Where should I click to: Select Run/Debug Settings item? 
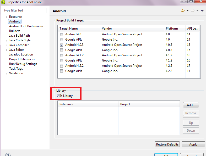23,64
